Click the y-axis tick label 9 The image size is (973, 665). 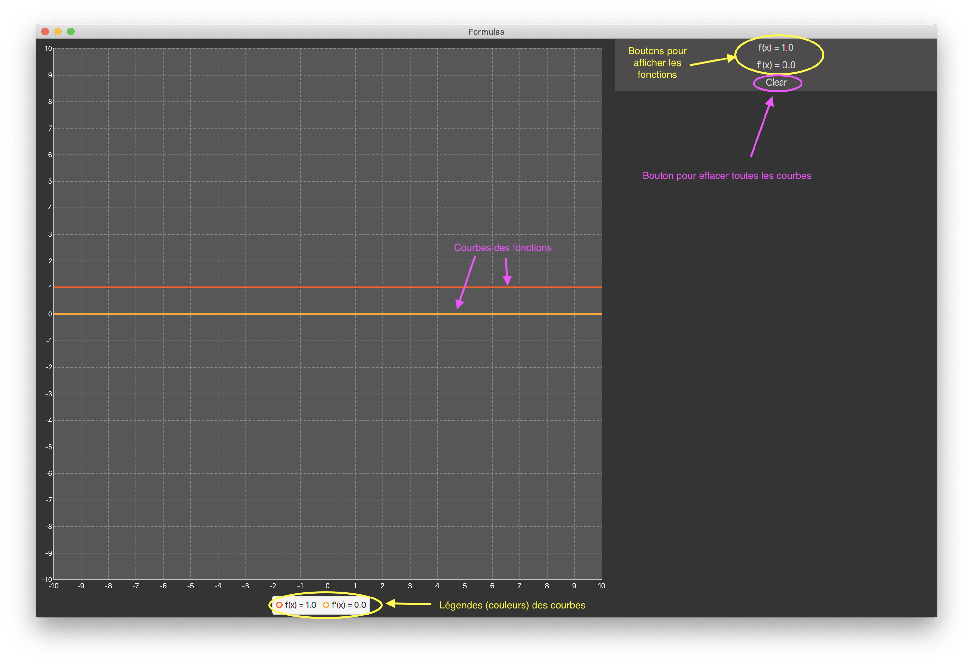coord(50,75)
